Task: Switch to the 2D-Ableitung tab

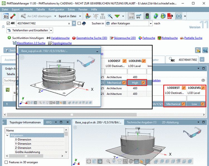Action: [170, 122]
